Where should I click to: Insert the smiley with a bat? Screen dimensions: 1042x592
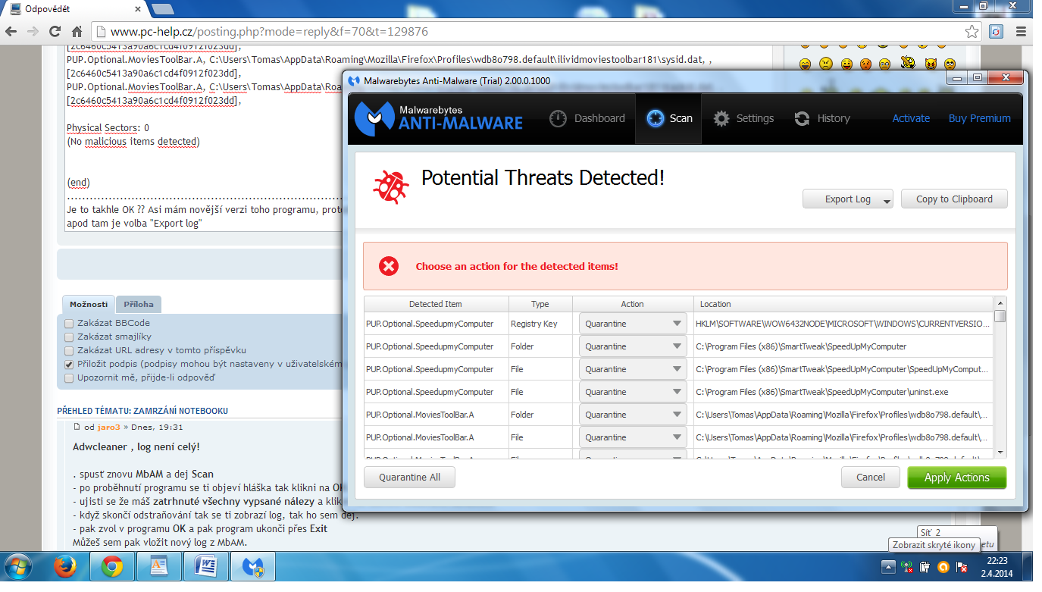tap(907, 63)
